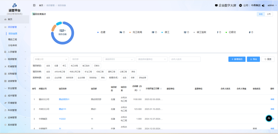
Task: Click the orange 完工收尾 legend dot
Action: (x=130, y=32)
